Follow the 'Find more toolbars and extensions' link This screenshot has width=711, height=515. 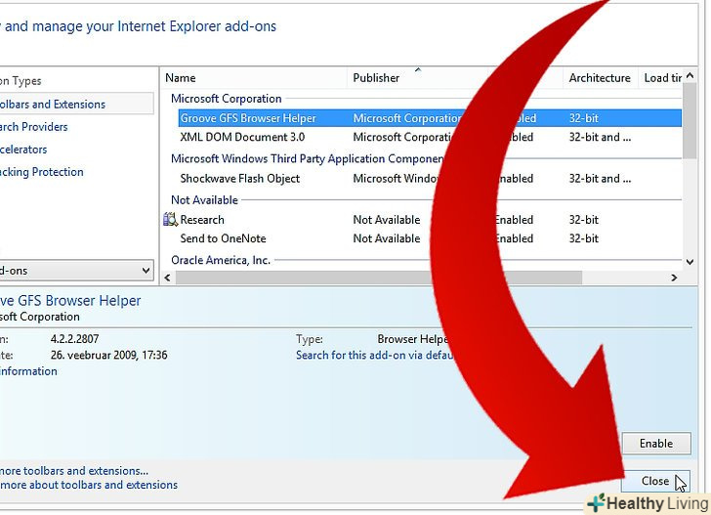click(74, 470)
